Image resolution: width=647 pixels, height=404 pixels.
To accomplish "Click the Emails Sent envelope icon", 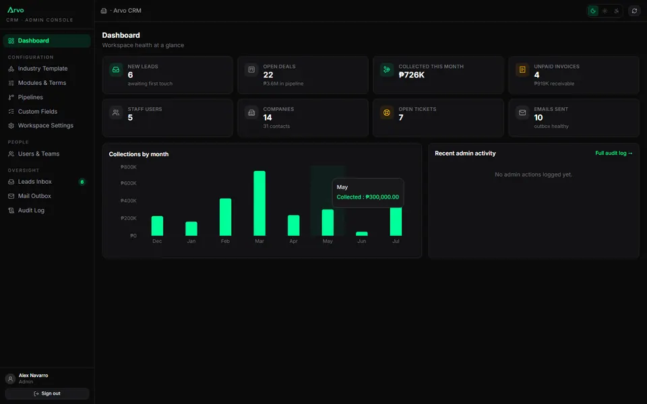I will click(522, 112).
